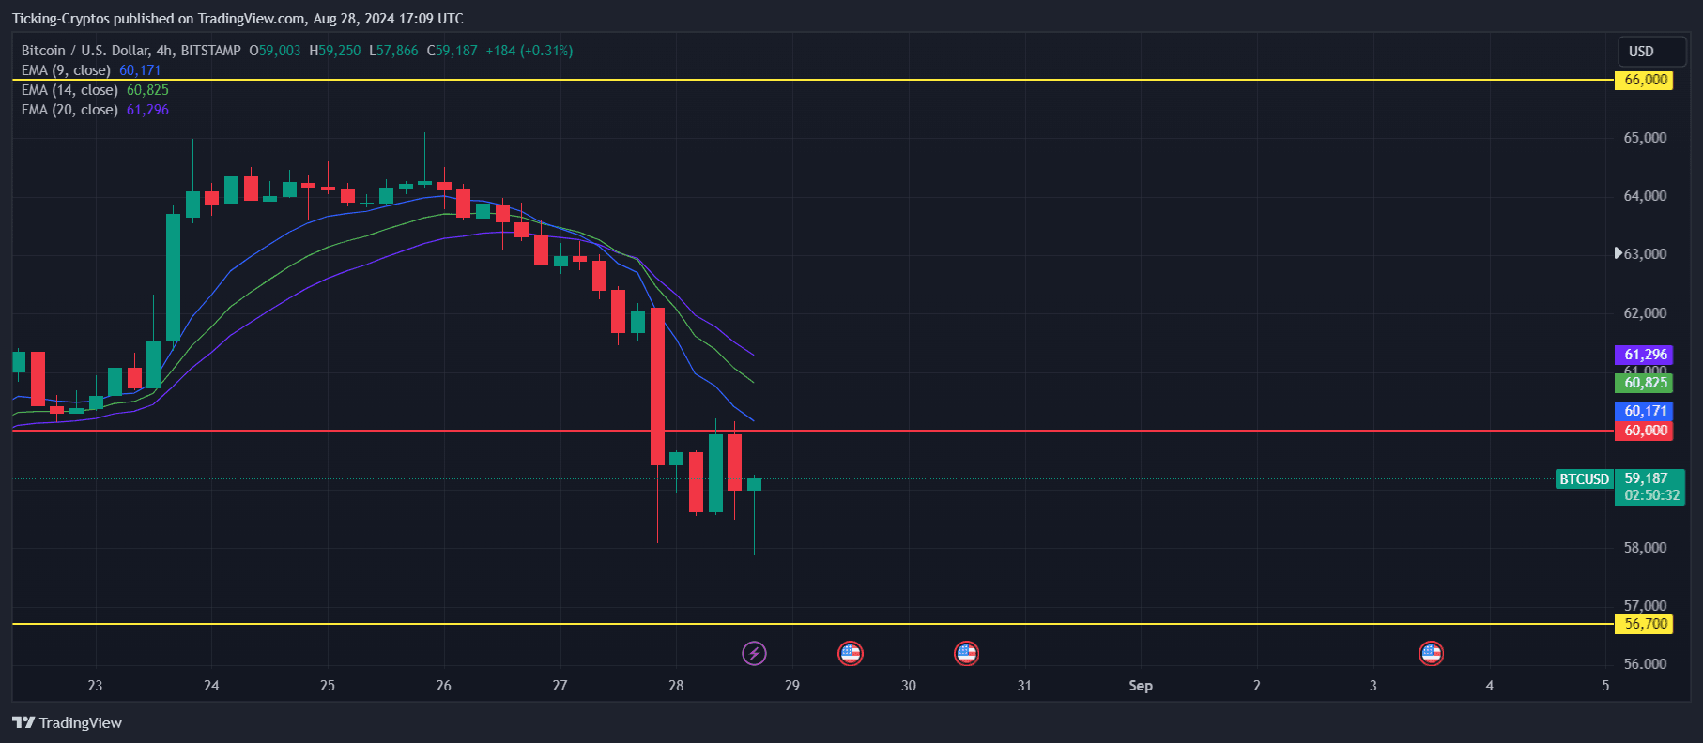The height and width of the screenshot is (743, 1703).
Task: Click the green 60,825 EMA label
Action: (1643, 383)
